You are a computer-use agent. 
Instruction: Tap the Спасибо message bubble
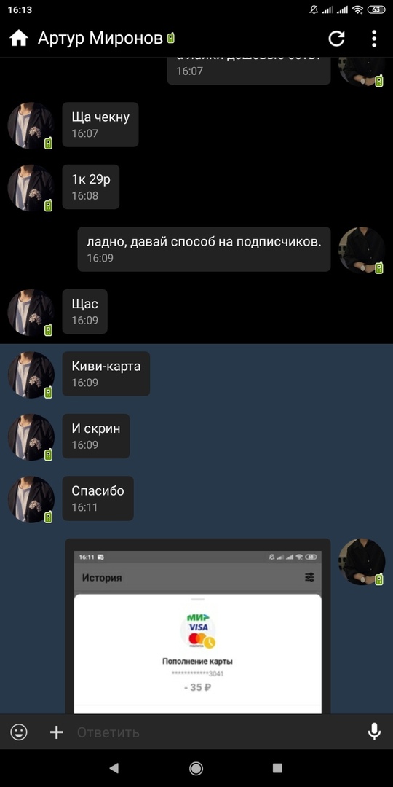pyautogui.click(x=98, y=498)
